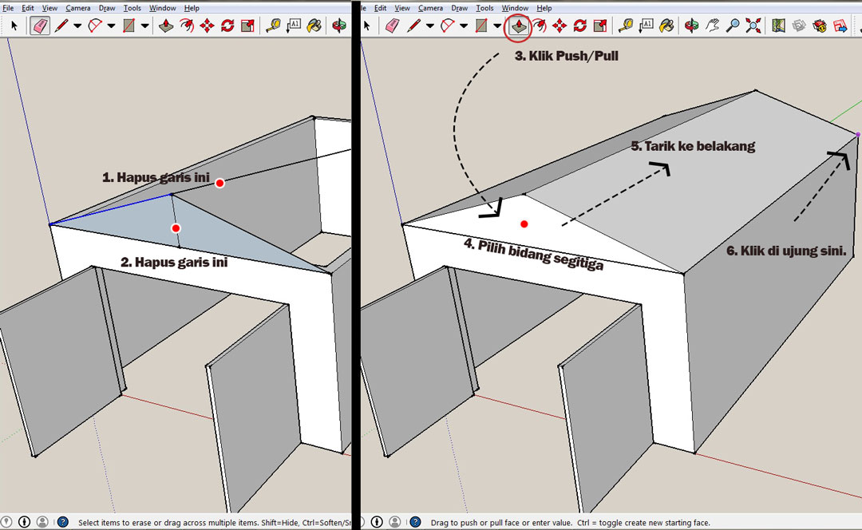Select the Pan hand tool
The height and width of the screenshot is (530, 862).
point(713,26)
